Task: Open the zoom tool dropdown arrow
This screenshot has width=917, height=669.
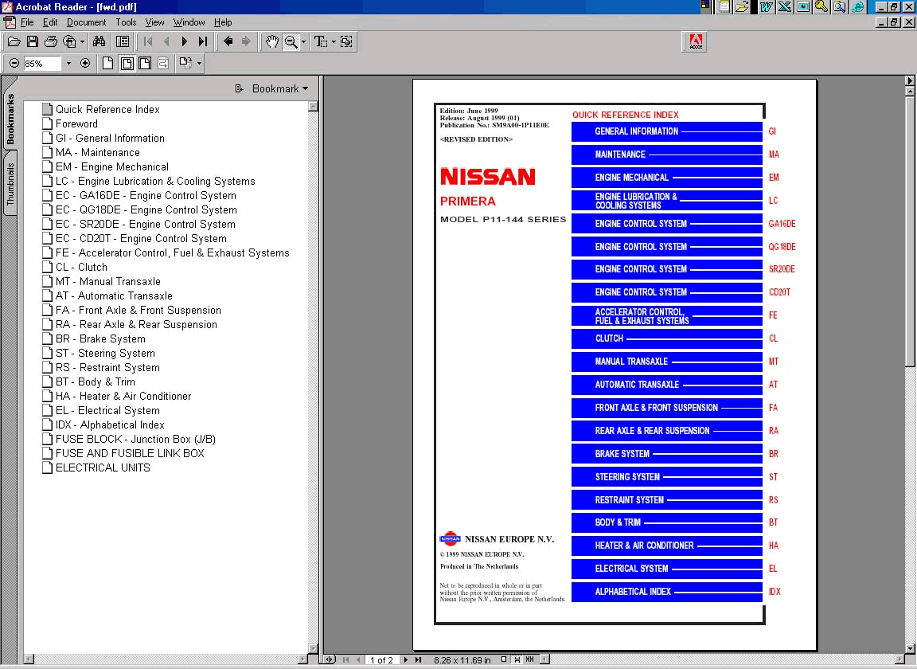Action: (x=303, y=41)
